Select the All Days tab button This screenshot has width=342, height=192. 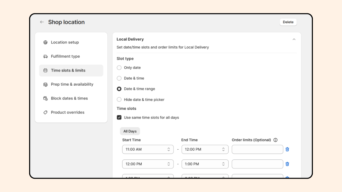130,131
